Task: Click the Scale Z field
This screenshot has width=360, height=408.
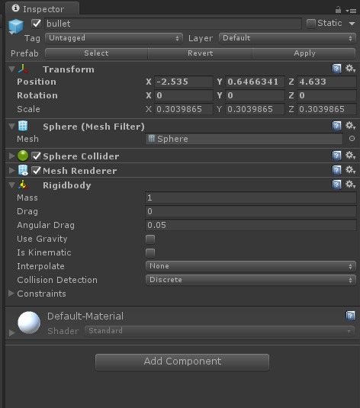Action: coord(326,109)
